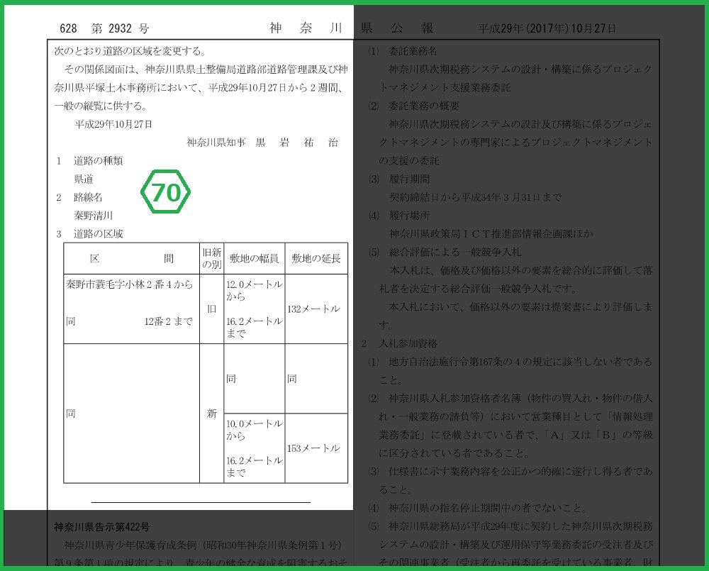The width and height of the screenshot is (709, 571).
Task: Click the item "(4) 履行場所"
Action: [398, 216]
